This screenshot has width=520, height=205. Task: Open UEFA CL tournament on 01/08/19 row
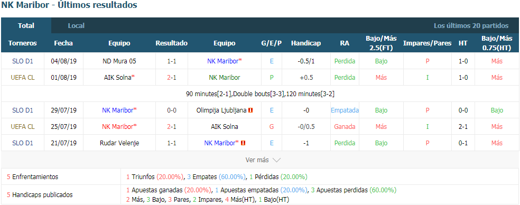tap(23, 77)
